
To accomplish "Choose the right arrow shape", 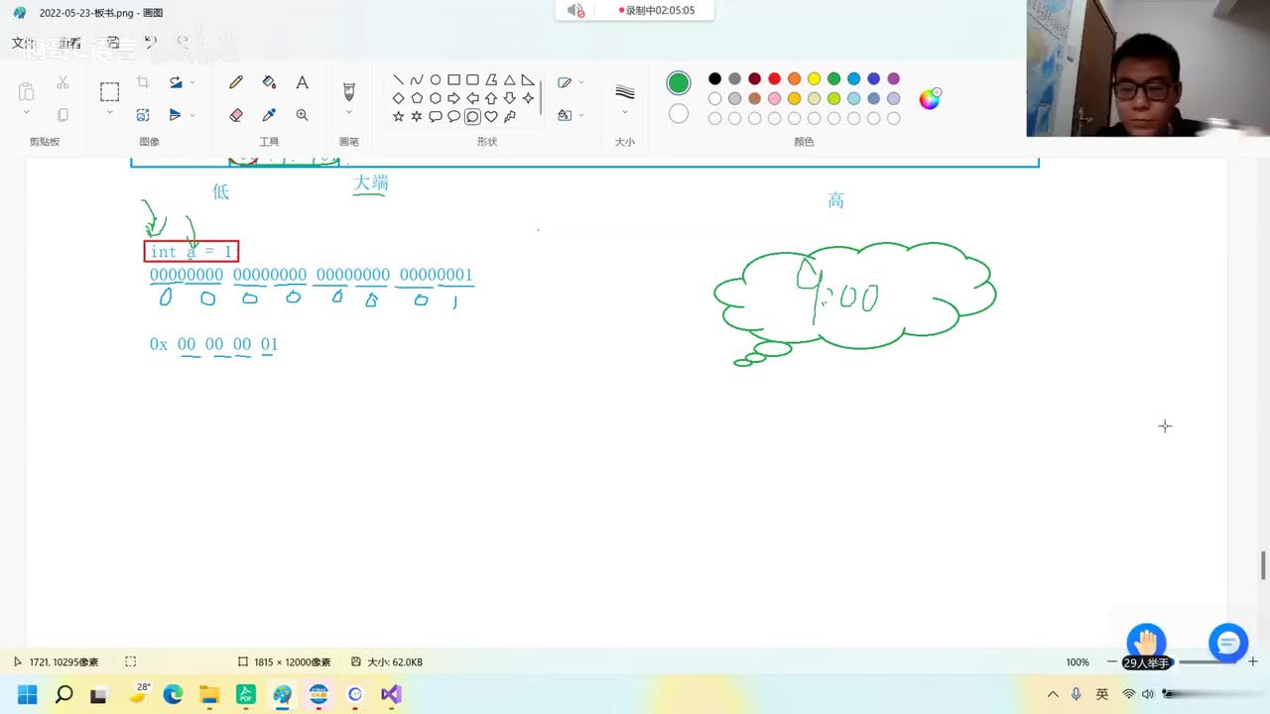I will [x=453, y=98].
